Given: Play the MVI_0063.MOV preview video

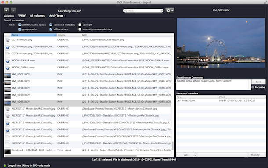Looking at the screenshot, I should coord(221,43).
